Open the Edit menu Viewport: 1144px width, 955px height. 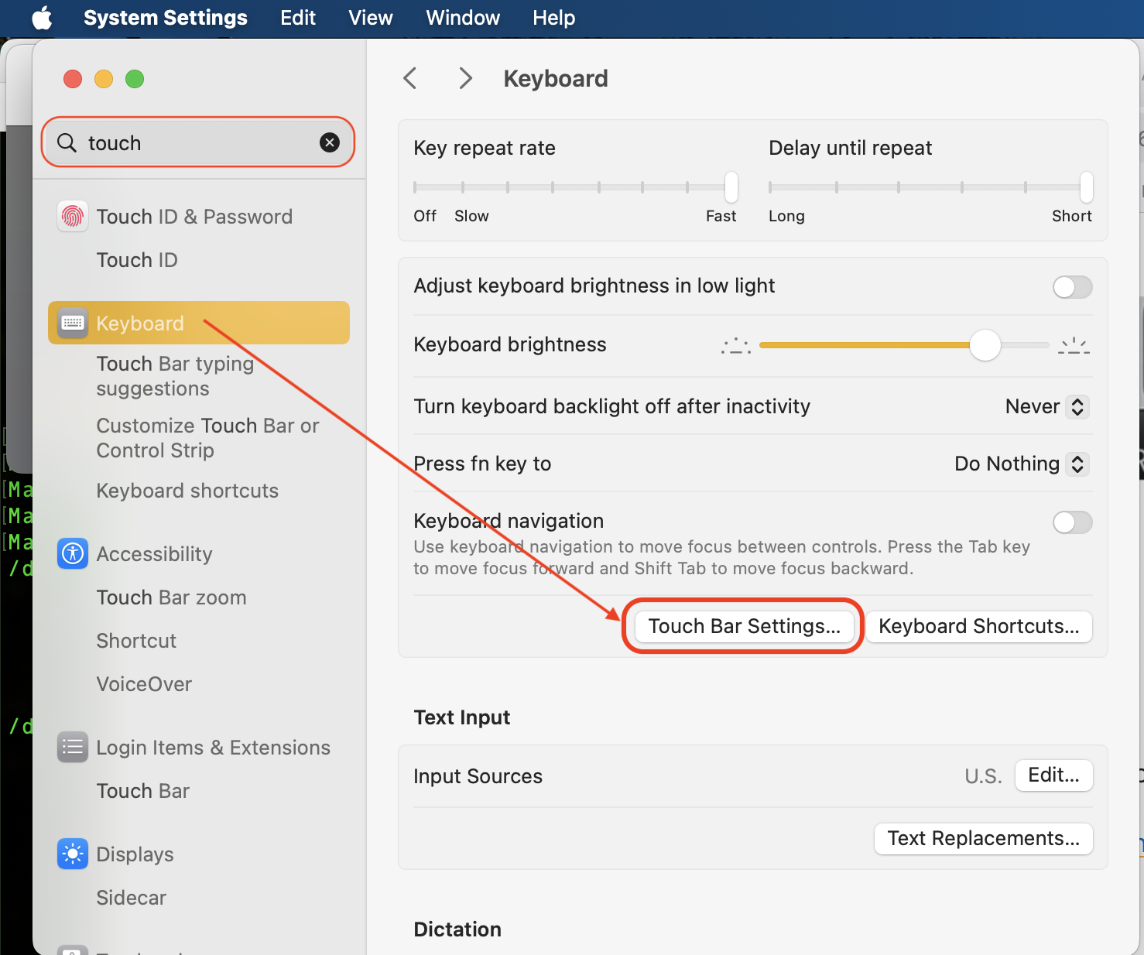pos(298,18)
